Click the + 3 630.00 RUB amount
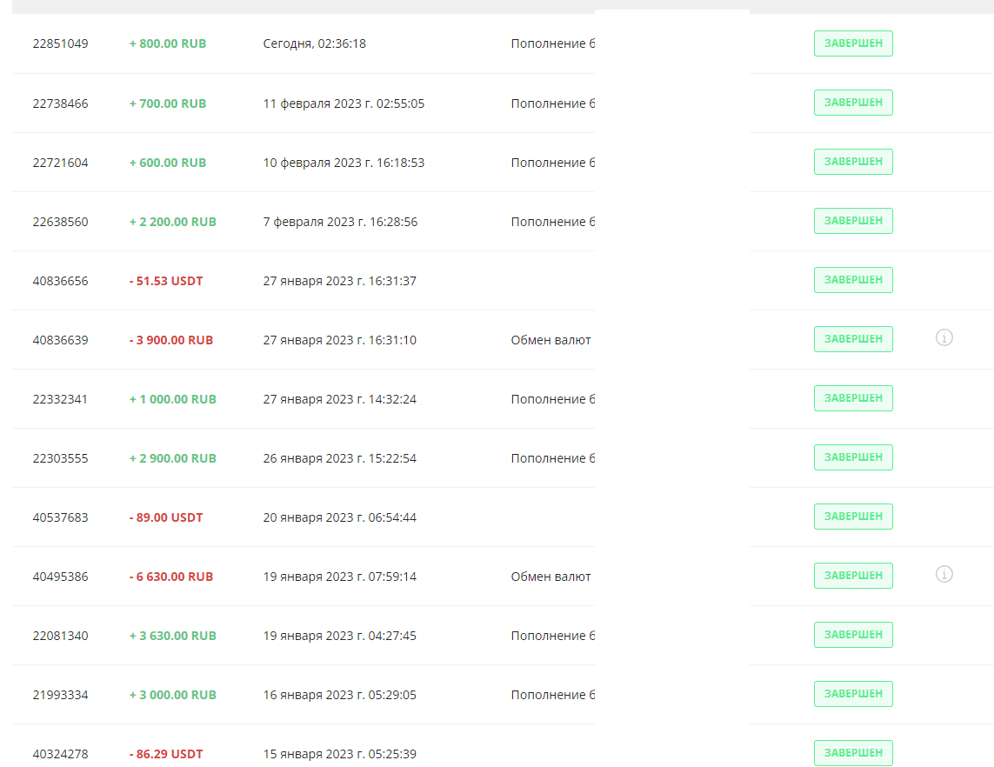The height and width of the screenshot is (767, 994). click(x=172, y=636)
